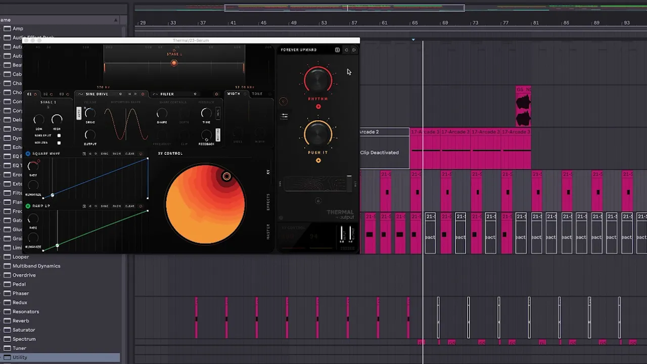Toggle the Band Split checkbox
Viewport: 647px width, 364px height.
coord(59,135)
